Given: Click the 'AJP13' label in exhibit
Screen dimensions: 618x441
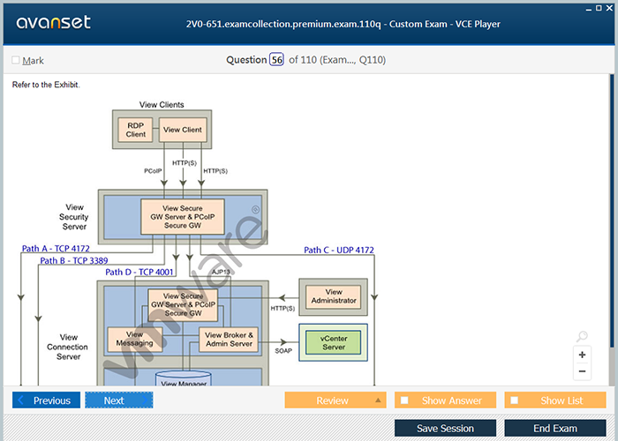Looking at the screenshot, I should pos(221,272).
